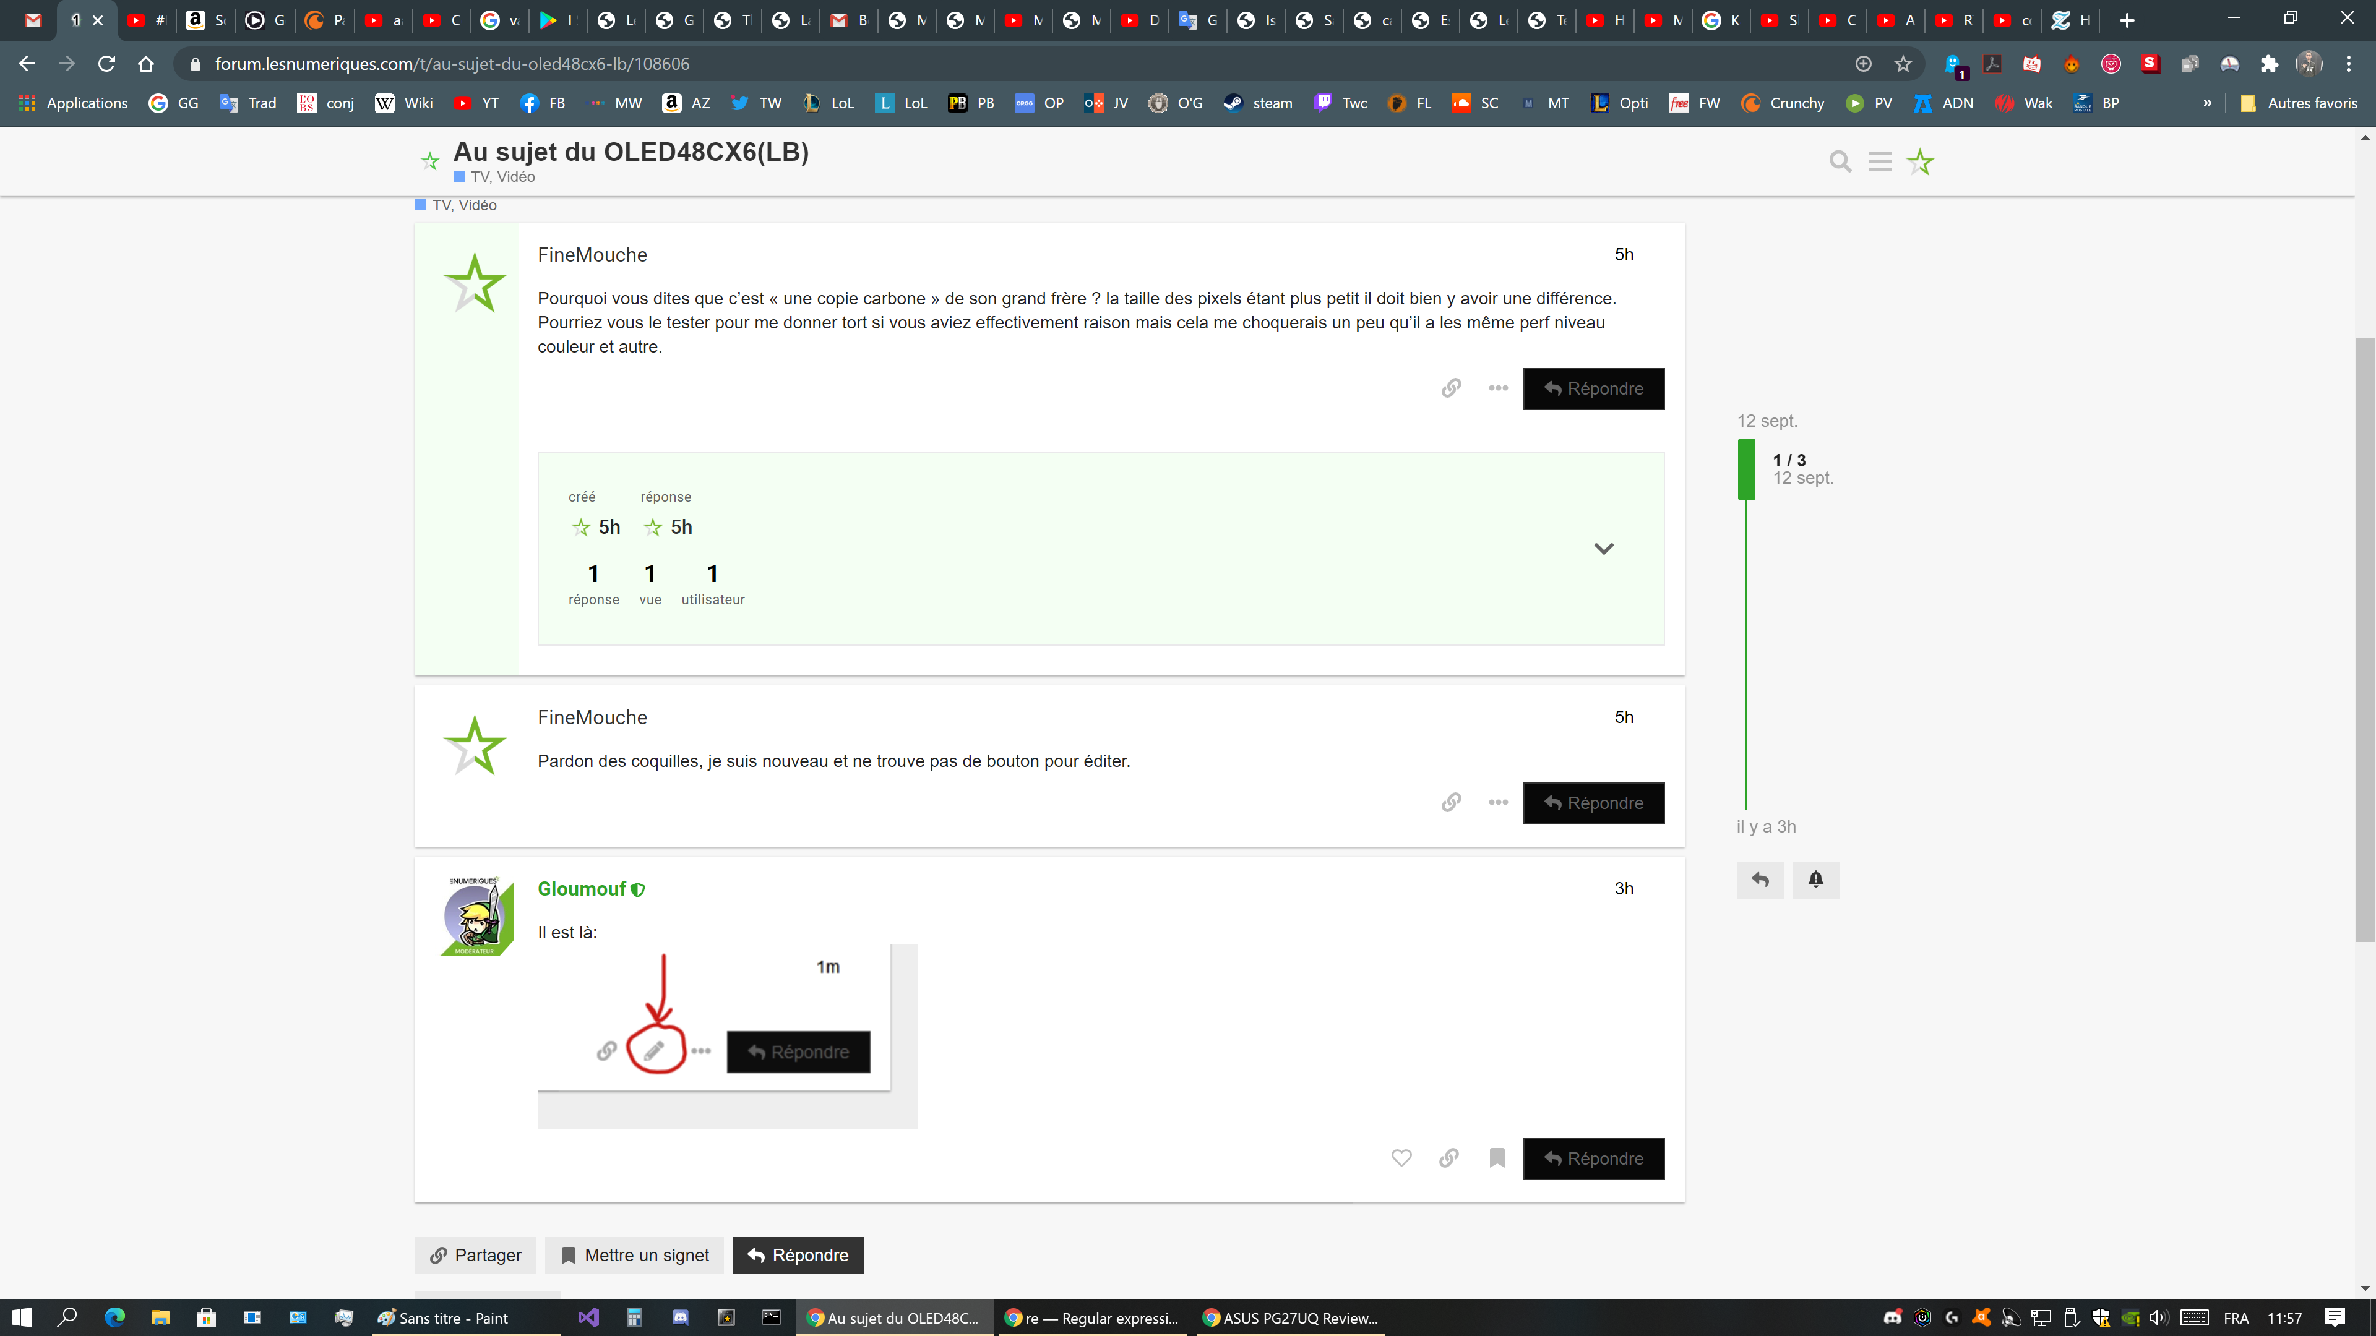Click Mettre un signet button
This screenshot has height=1336, width=2376.
point(635,1255)
